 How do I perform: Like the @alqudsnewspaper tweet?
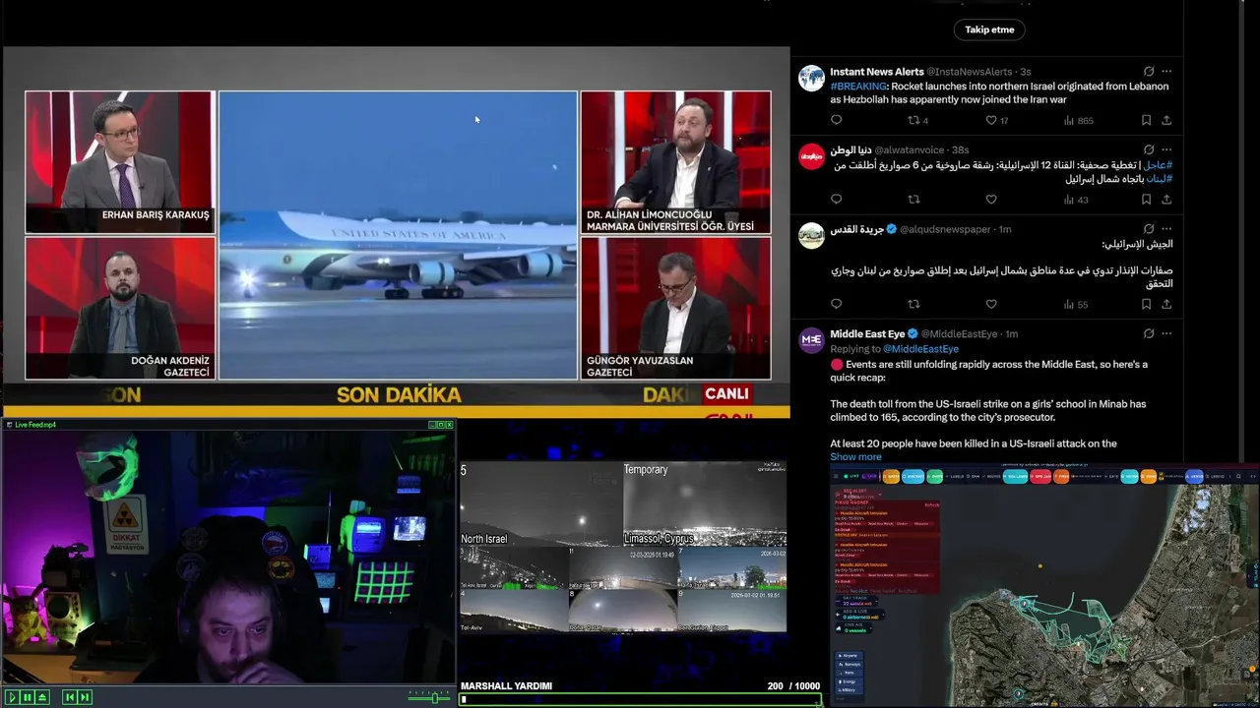(x=991, y=304)
